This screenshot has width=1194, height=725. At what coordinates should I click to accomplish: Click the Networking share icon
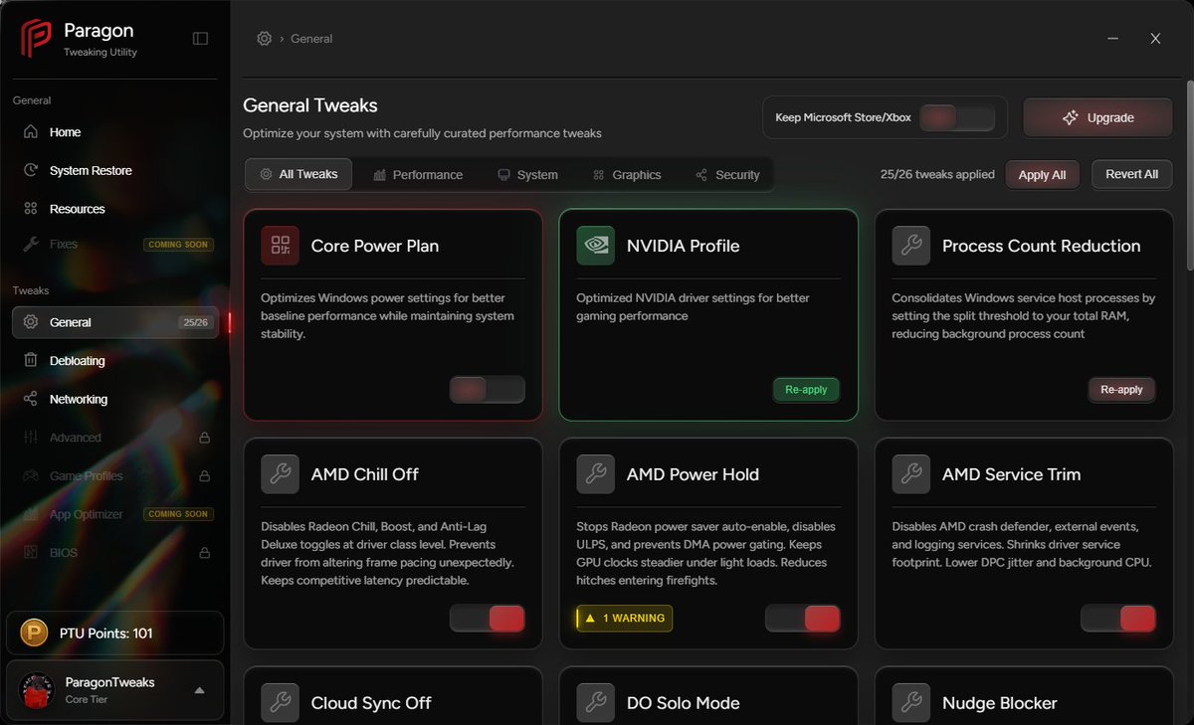[x=31, y=399]
